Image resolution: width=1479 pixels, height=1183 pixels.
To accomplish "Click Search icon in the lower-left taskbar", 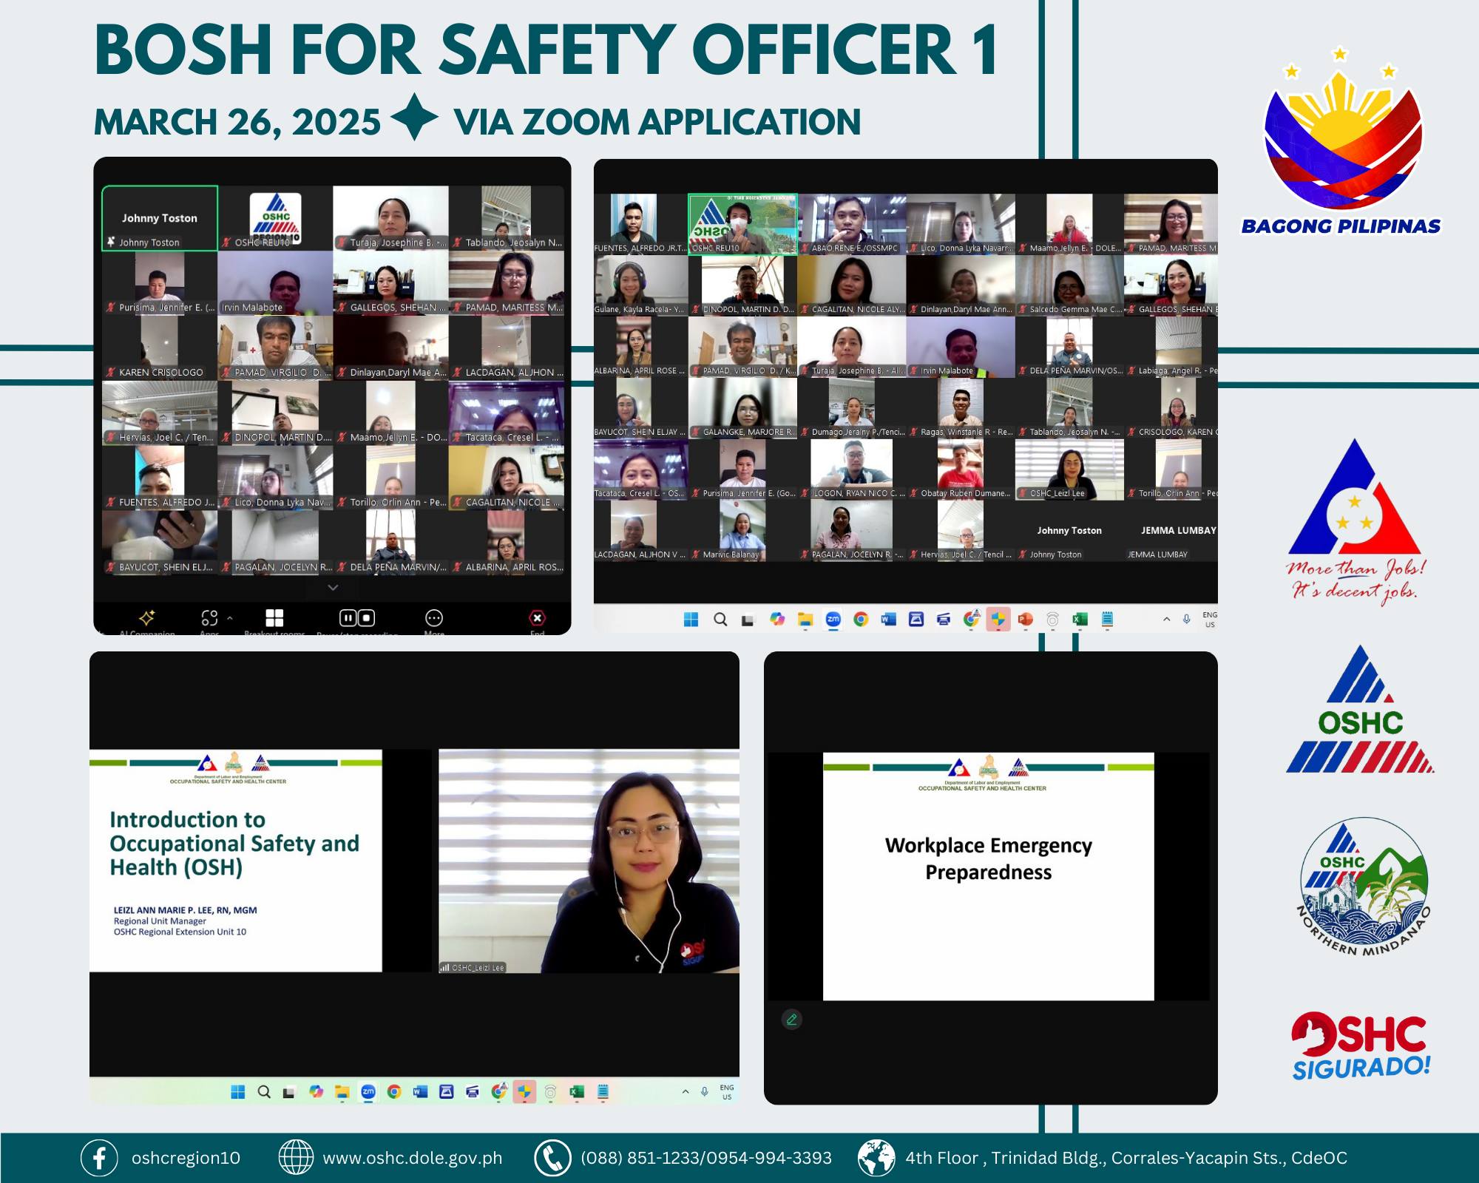I will click(x=264, y=1091).
